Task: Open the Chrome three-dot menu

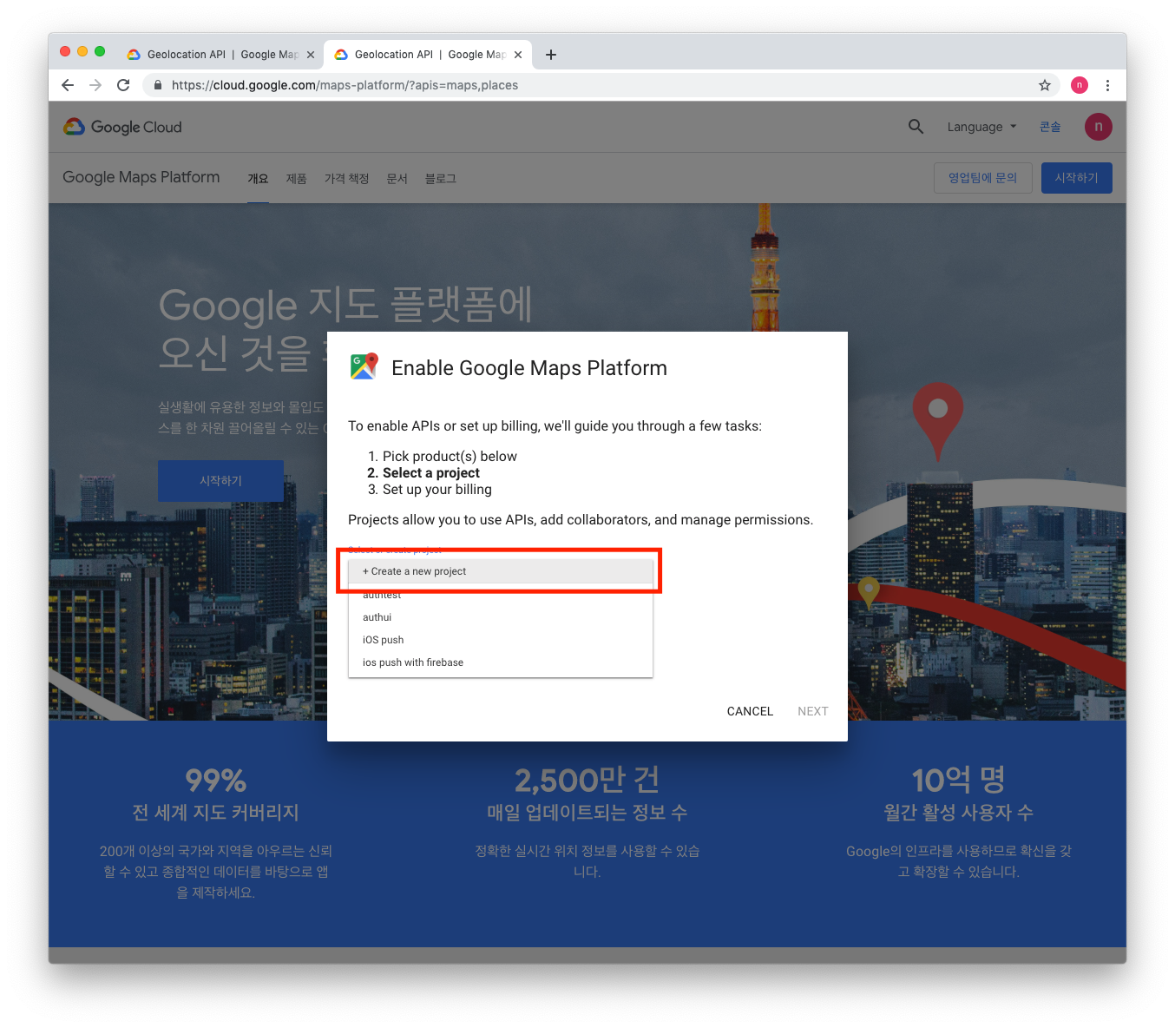Action: [1107, 85]
